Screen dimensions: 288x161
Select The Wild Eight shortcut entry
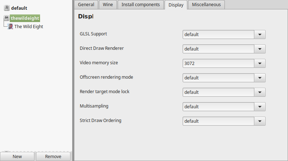tap(29, 27)
